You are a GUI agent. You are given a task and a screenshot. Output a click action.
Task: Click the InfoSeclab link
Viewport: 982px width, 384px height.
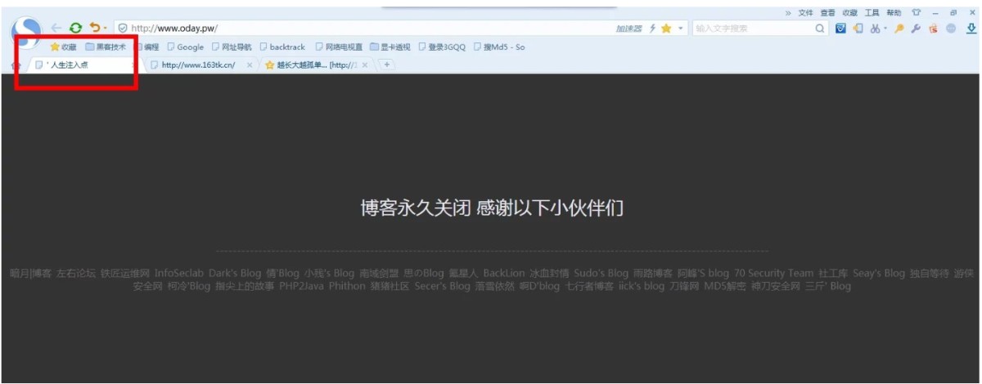(x=178, y=273)
